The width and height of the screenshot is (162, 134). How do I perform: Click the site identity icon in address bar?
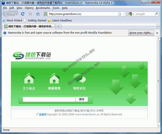[46, 14]
